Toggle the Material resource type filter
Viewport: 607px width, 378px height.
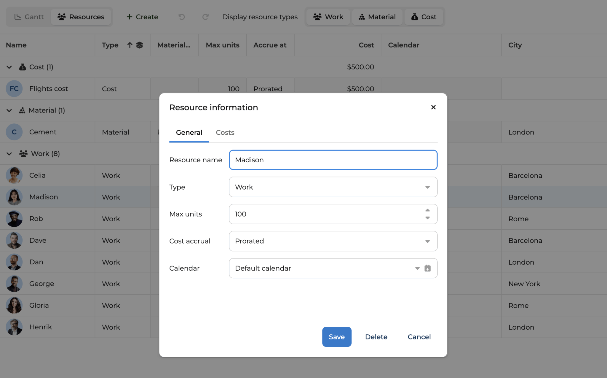[377, 17]
